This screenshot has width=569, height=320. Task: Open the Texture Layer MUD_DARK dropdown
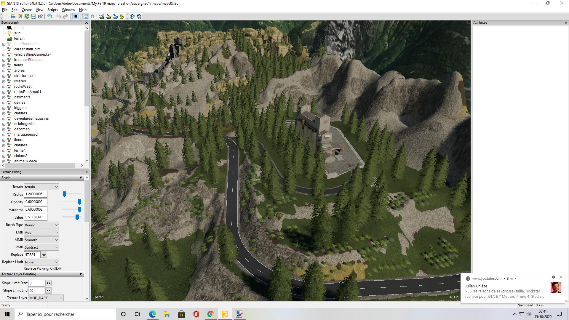click(46, 298)
